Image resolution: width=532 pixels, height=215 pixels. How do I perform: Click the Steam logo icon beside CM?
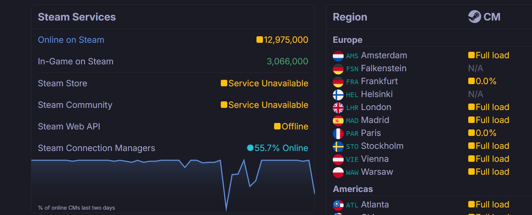pyautogui.click(x=474, y=17)
